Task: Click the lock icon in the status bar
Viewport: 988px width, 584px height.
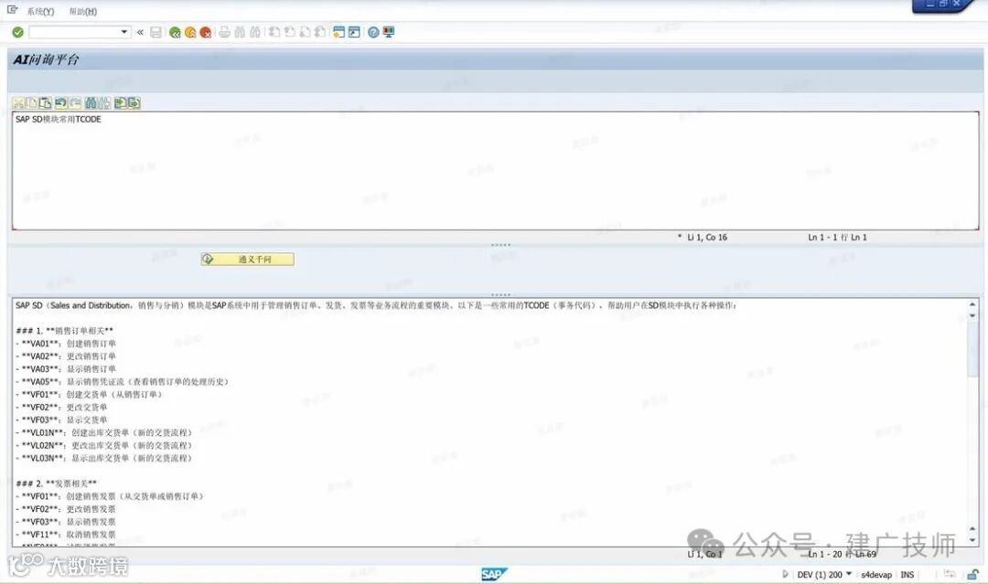Action: pos(973,575)
